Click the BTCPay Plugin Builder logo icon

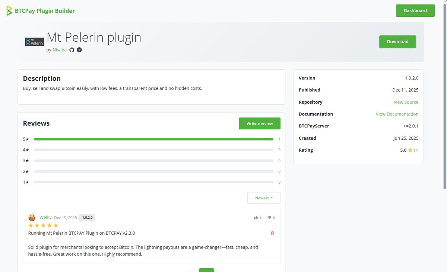tap(9, 11)
